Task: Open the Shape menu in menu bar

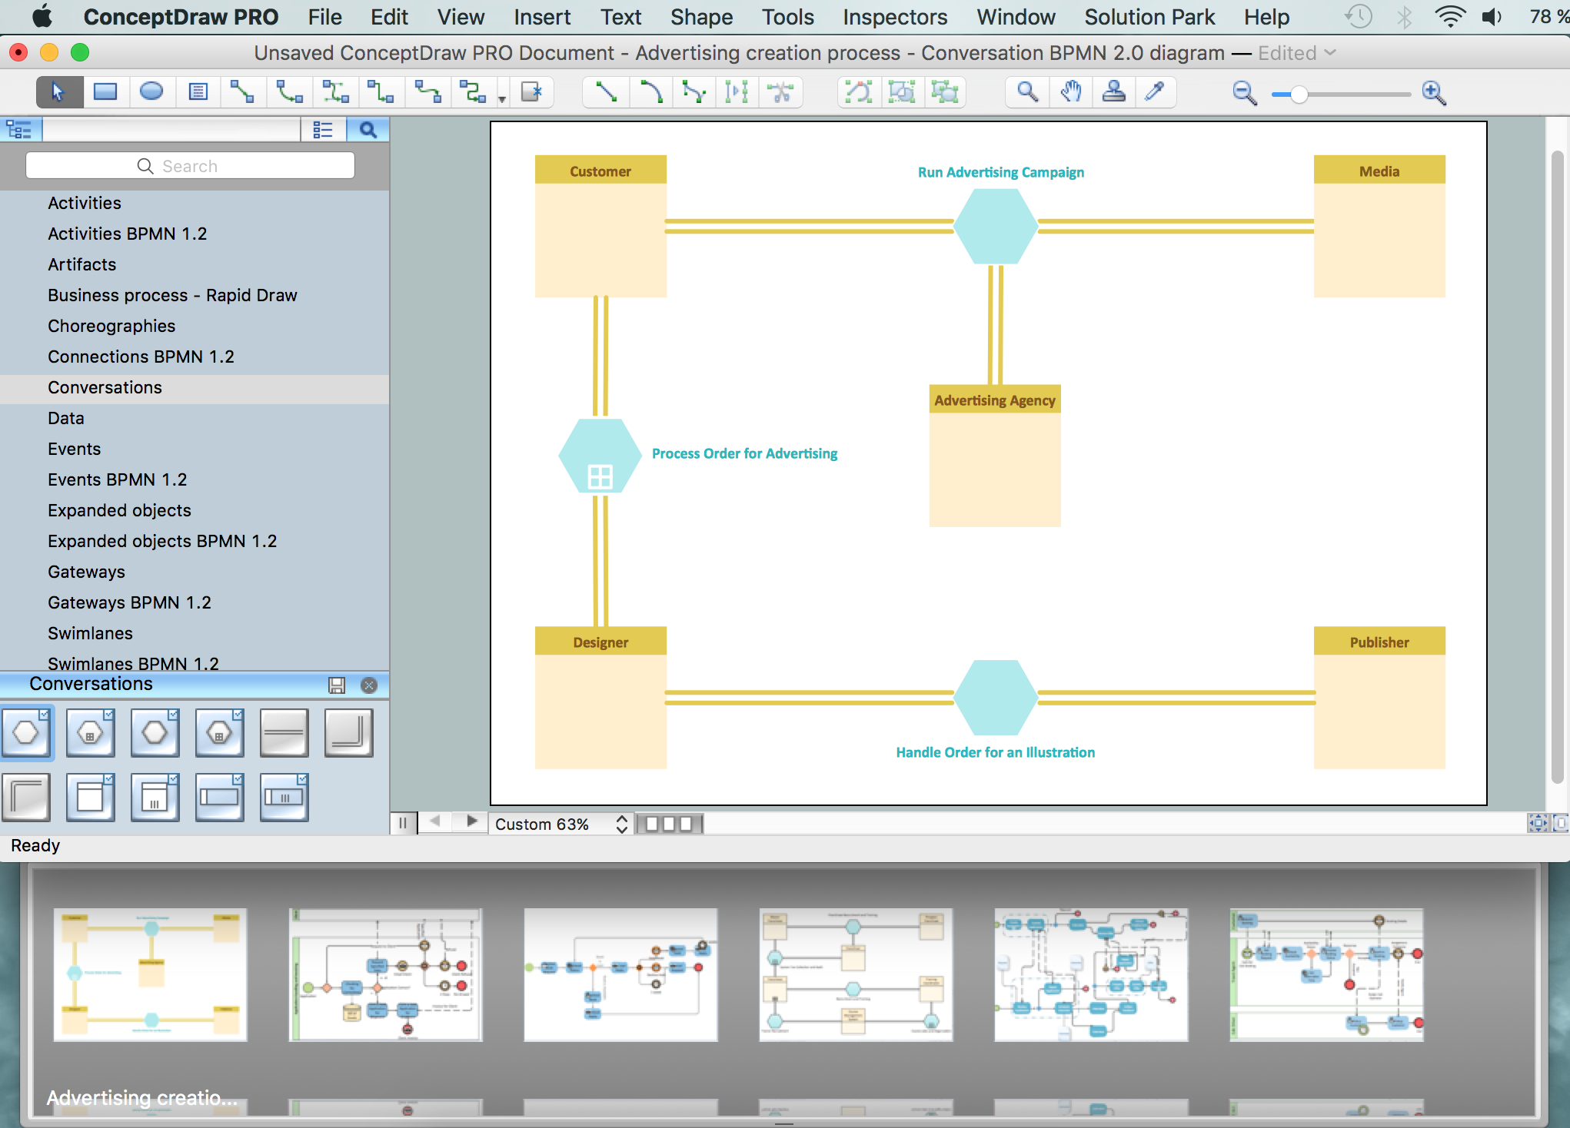Action: point(701,16)
